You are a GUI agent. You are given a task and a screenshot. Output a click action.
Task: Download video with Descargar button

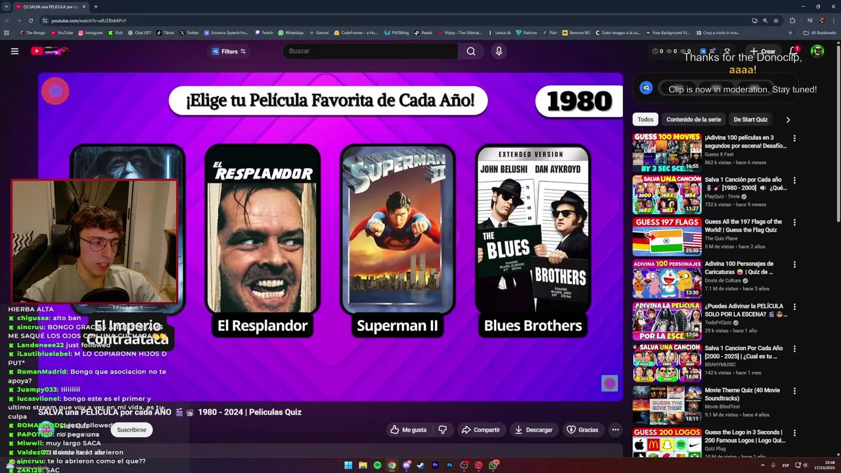pos(534,430)
